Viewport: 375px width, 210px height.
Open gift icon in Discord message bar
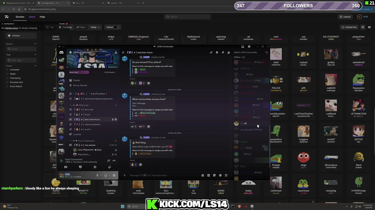(x=202, y=175)
